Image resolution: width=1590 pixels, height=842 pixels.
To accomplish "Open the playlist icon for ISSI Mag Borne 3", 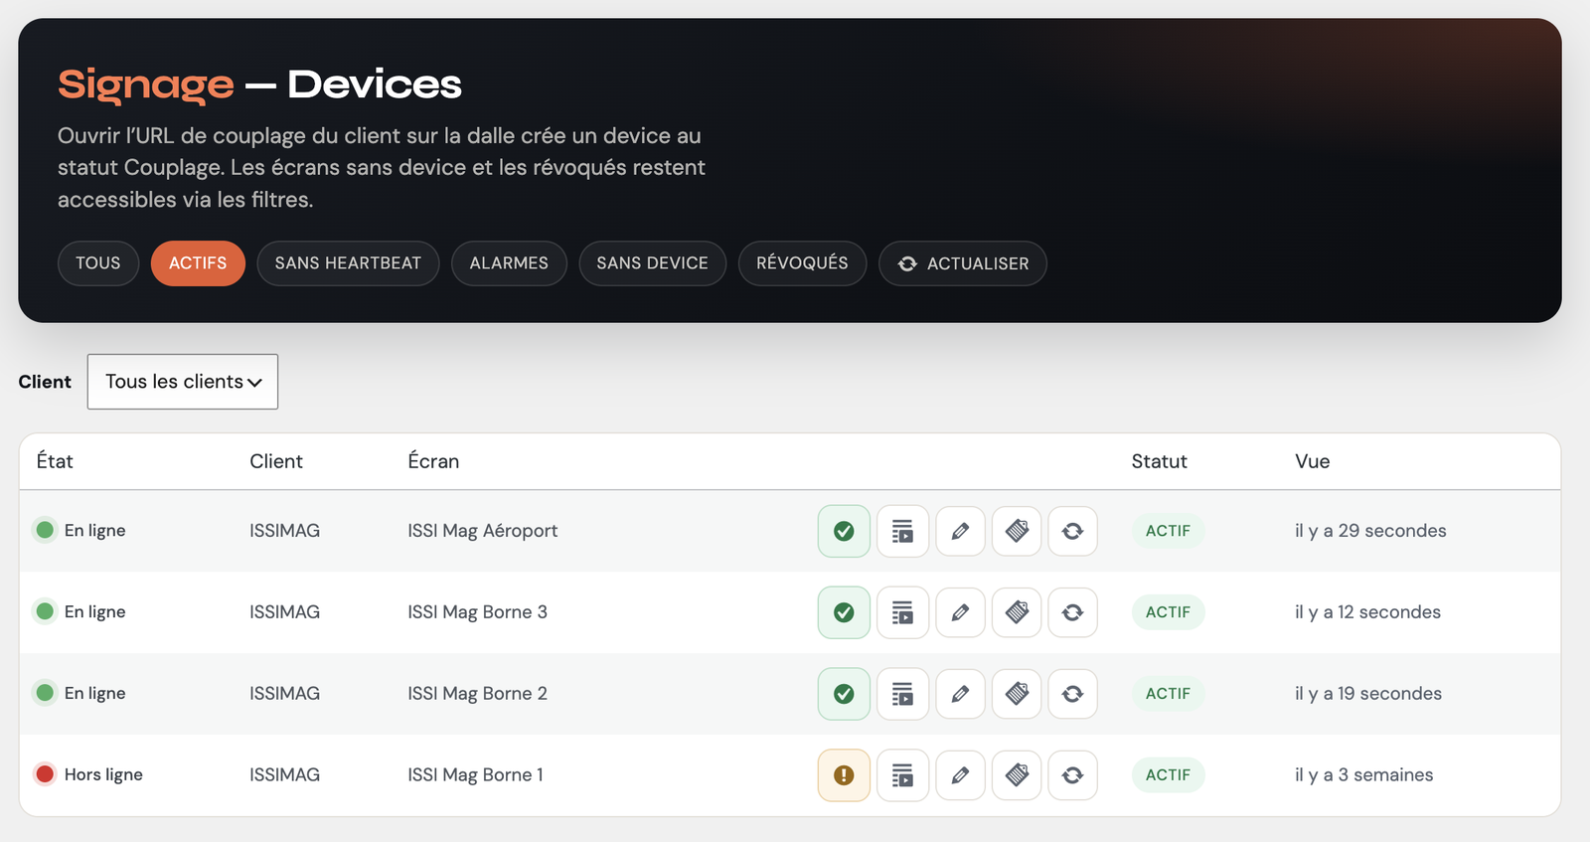I will click(902, 612).
